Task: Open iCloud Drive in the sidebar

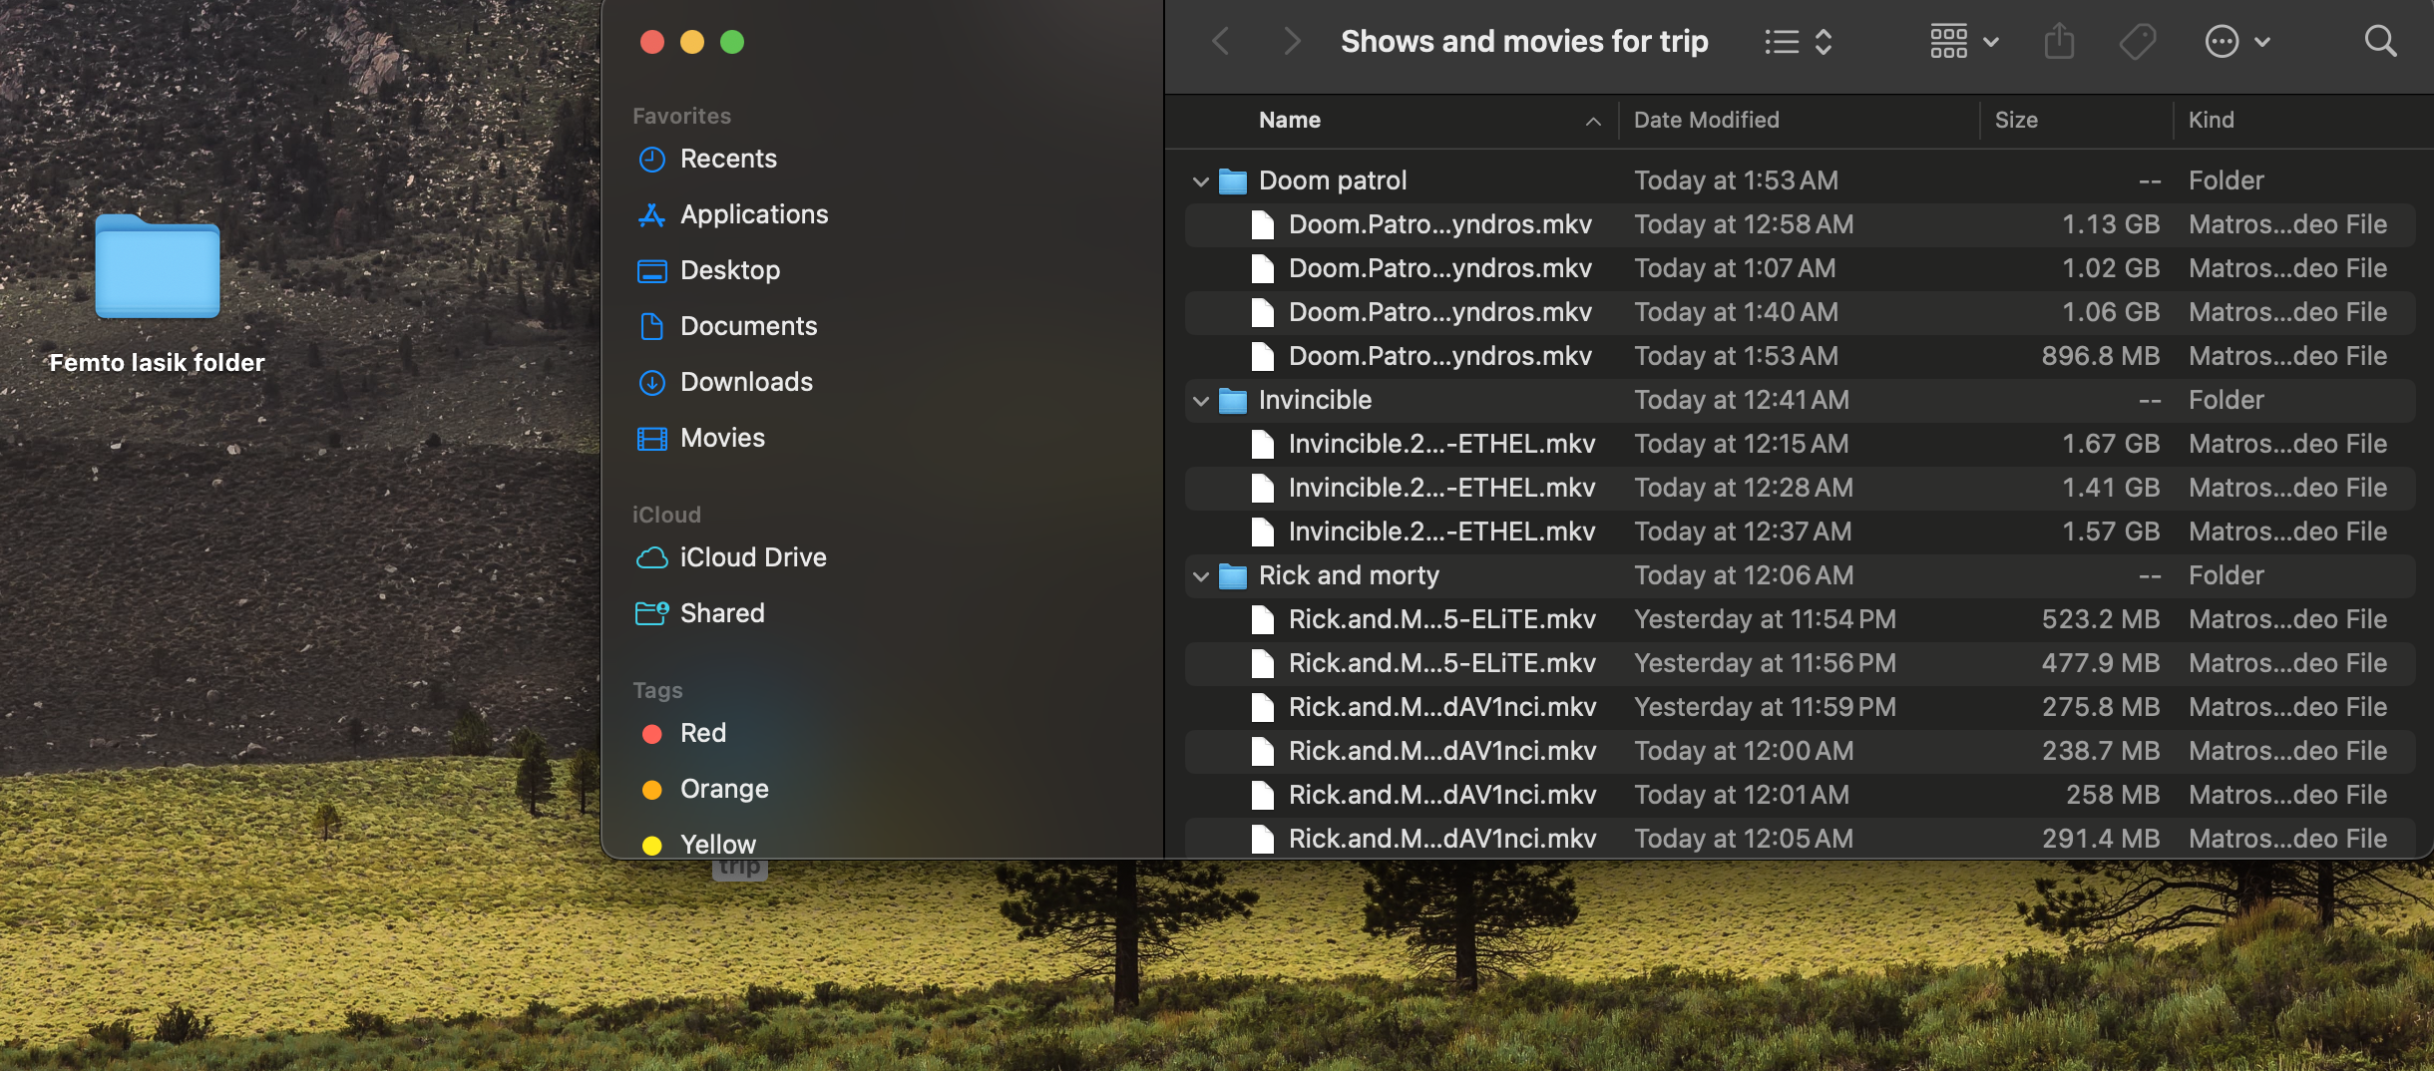Action: (752, 557)
